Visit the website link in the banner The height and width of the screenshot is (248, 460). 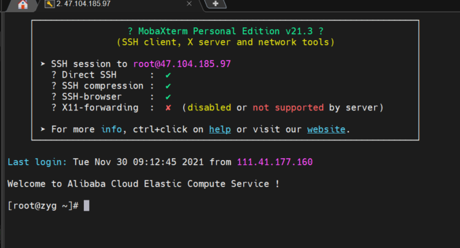326,129
